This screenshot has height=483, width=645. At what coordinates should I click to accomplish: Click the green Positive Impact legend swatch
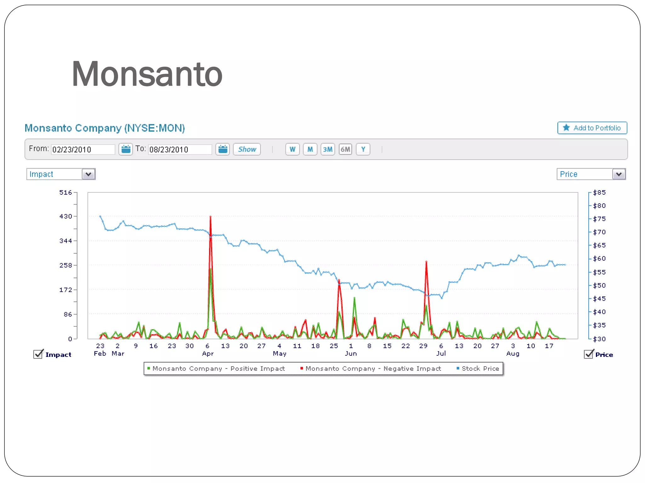pyautogui.click(x=149, y=368)
